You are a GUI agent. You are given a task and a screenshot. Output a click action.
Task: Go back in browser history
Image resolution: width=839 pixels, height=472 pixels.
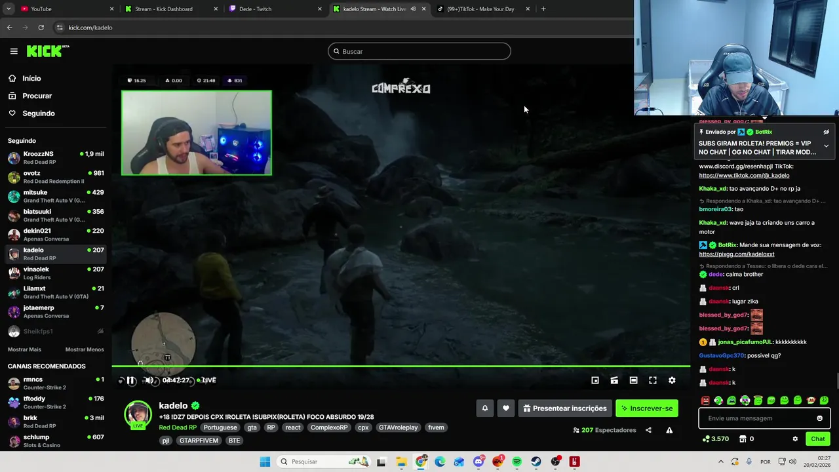point(9,28)
